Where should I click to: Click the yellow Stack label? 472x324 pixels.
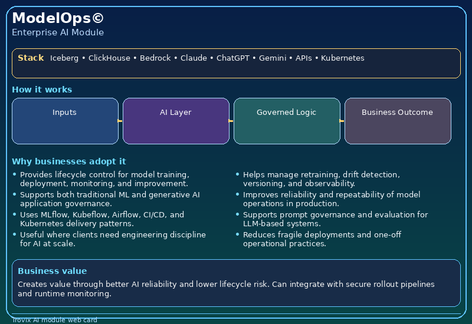click(31, 58)
